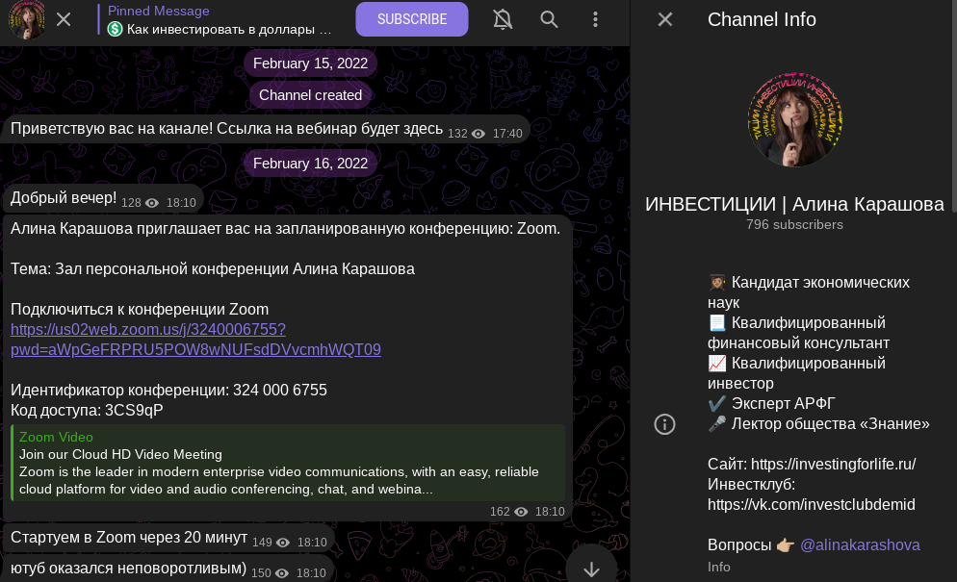Click the 'Channel Info' panel heading
Image resolution: width=957 pixels, height=582 pixels.
tap(762, 19)
